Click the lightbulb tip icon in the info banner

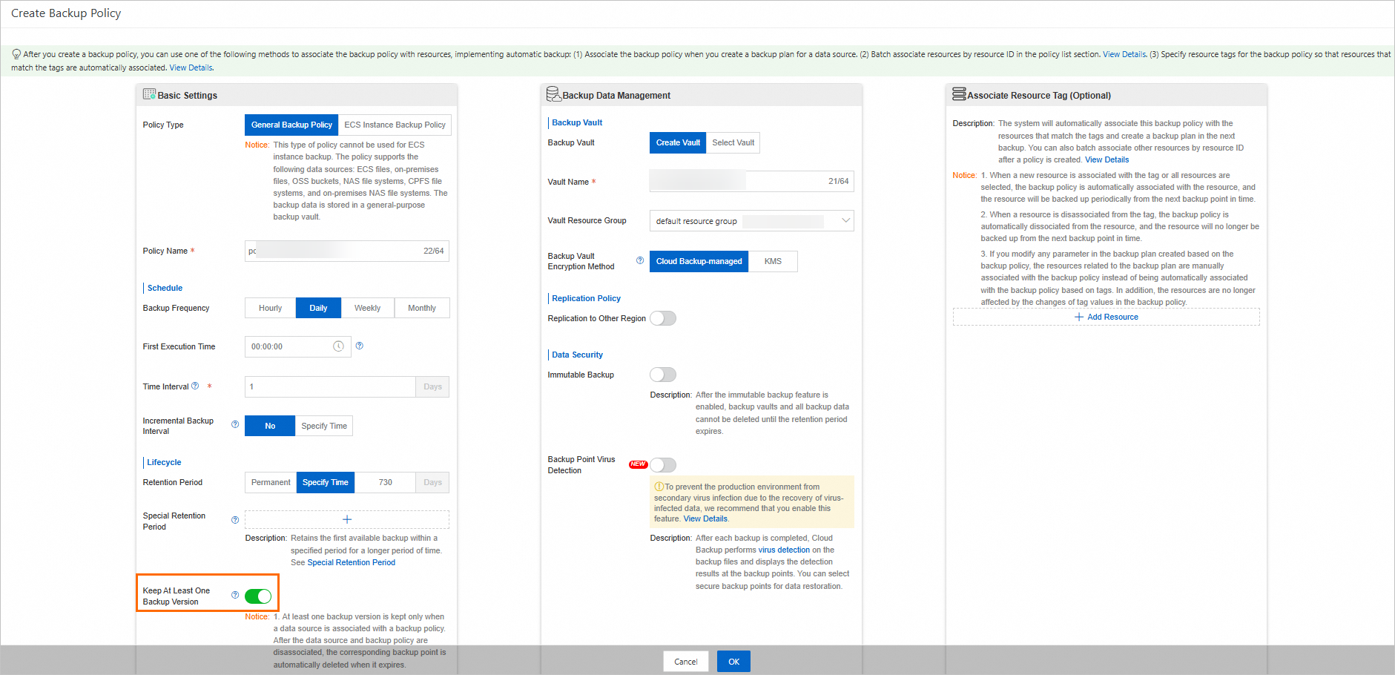[16, 54]
